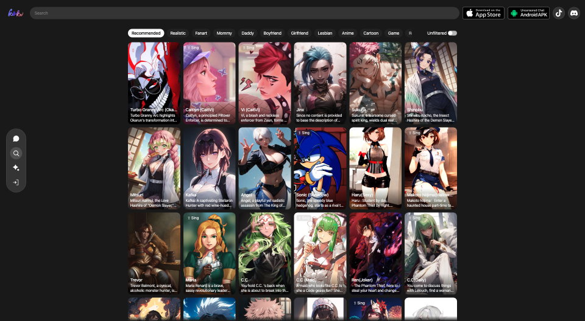Open the Turbo Granny Arc character card
This screenshot has height=321, width=585.
(154, 83)
